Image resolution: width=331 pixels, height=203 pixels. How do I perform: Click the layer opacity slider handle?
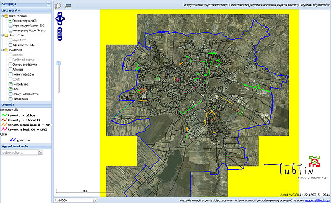click(58, 63)
